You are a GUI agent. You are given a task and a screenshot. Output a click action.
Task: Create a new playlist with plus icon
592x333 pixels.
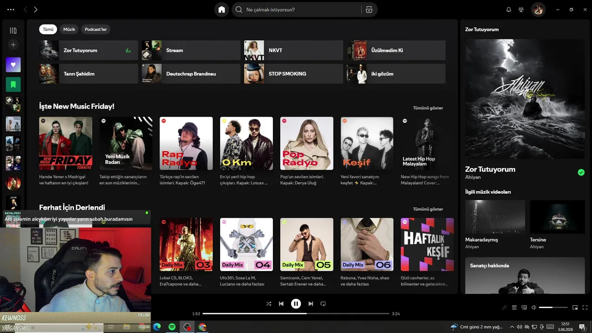point(13,45)
